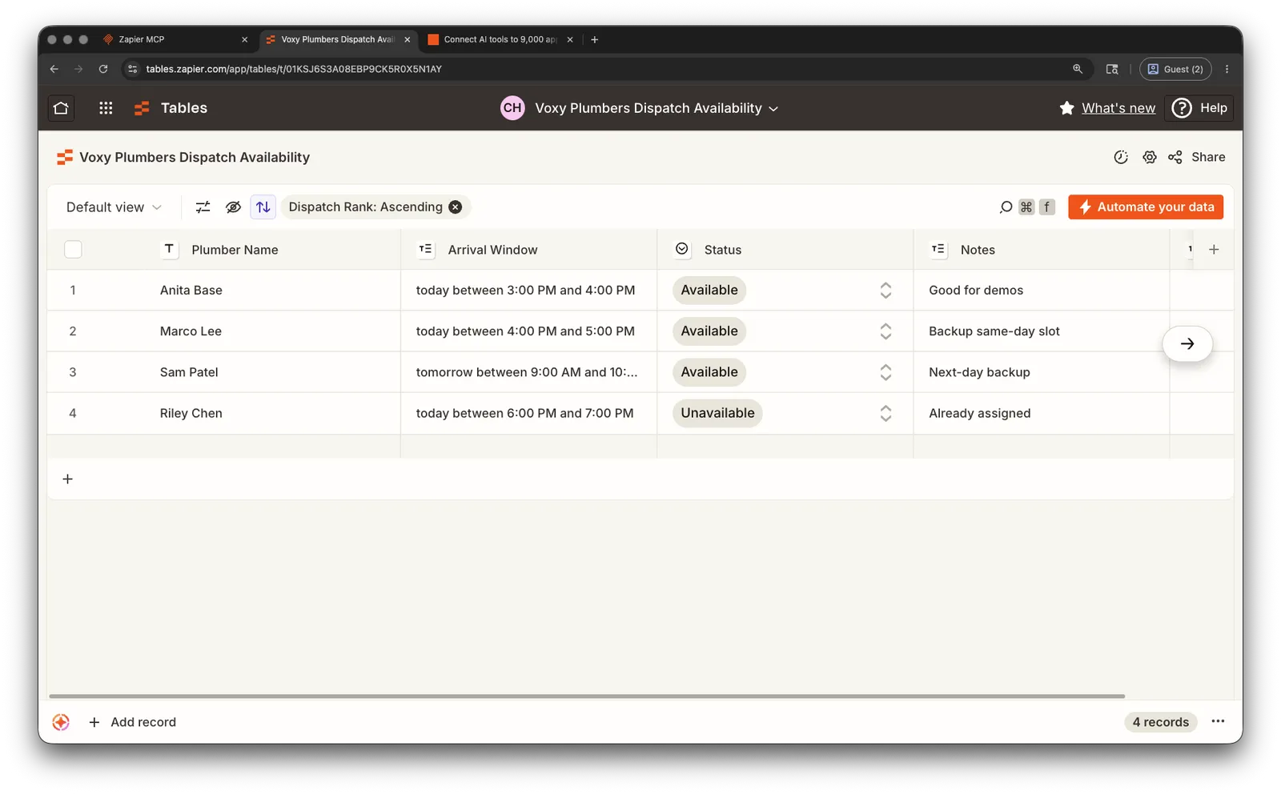Open the apps grid menu

pos(106,108)
